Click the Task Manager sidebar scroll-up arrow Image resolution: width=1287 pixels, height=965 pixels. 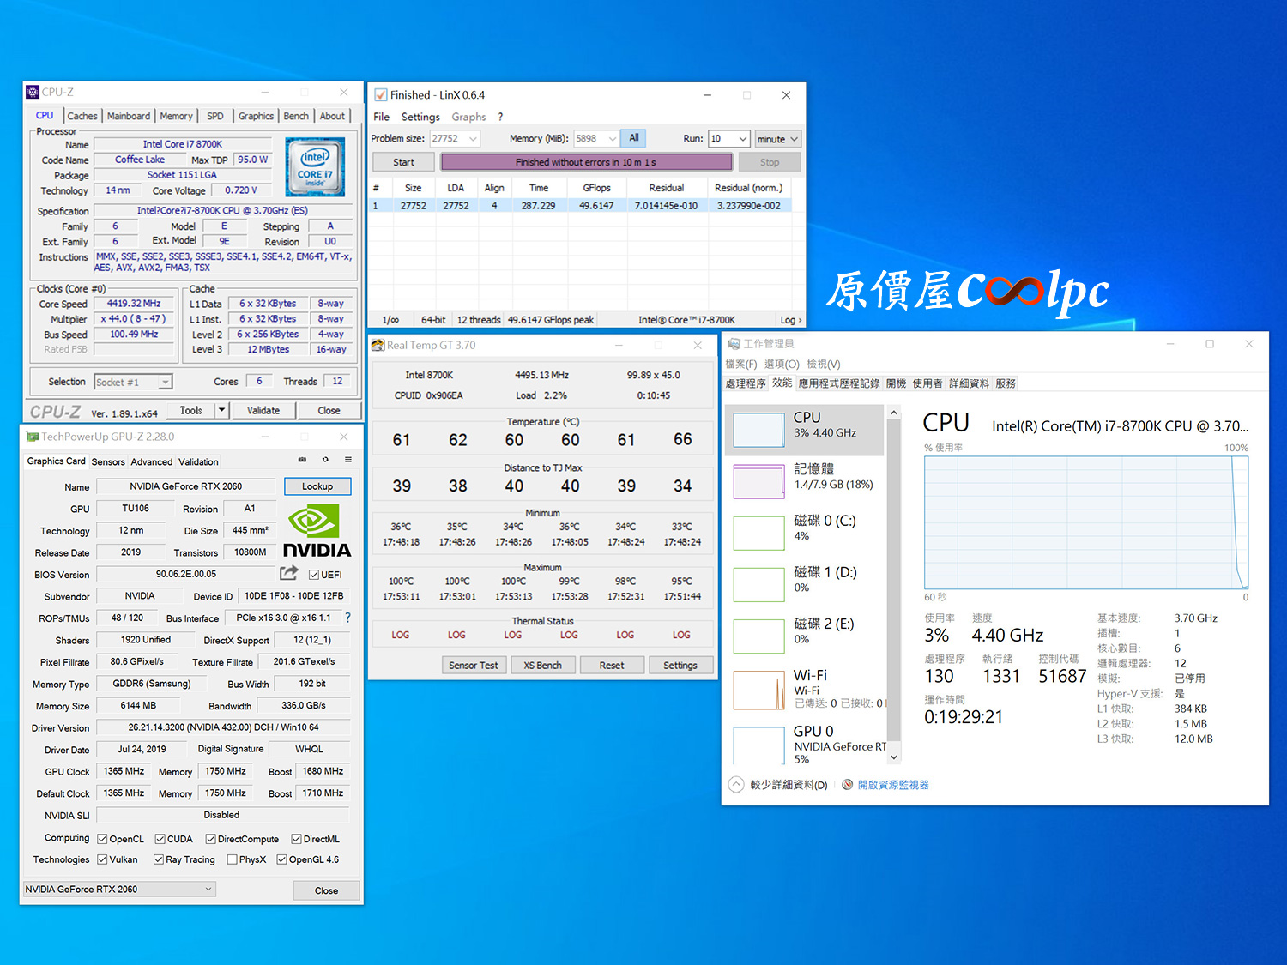(x=893, y=413)
